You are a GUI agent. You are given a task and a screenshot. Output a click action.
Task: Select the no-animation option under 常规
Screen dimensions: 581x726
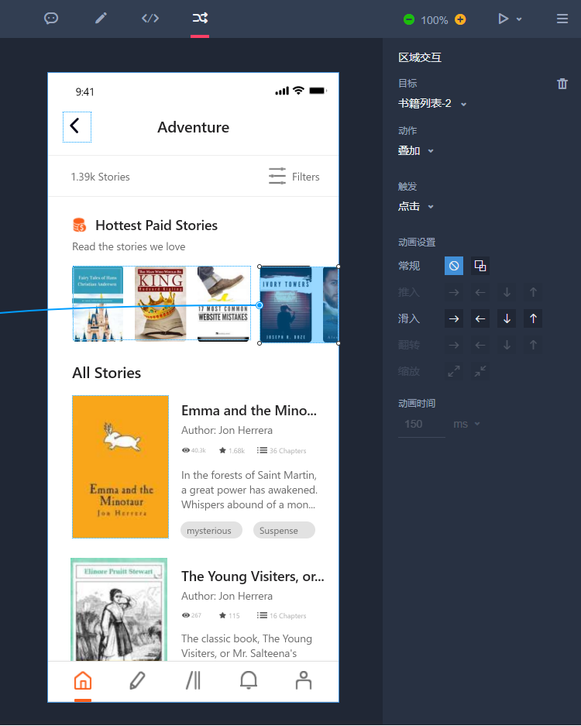pos(454,266)
